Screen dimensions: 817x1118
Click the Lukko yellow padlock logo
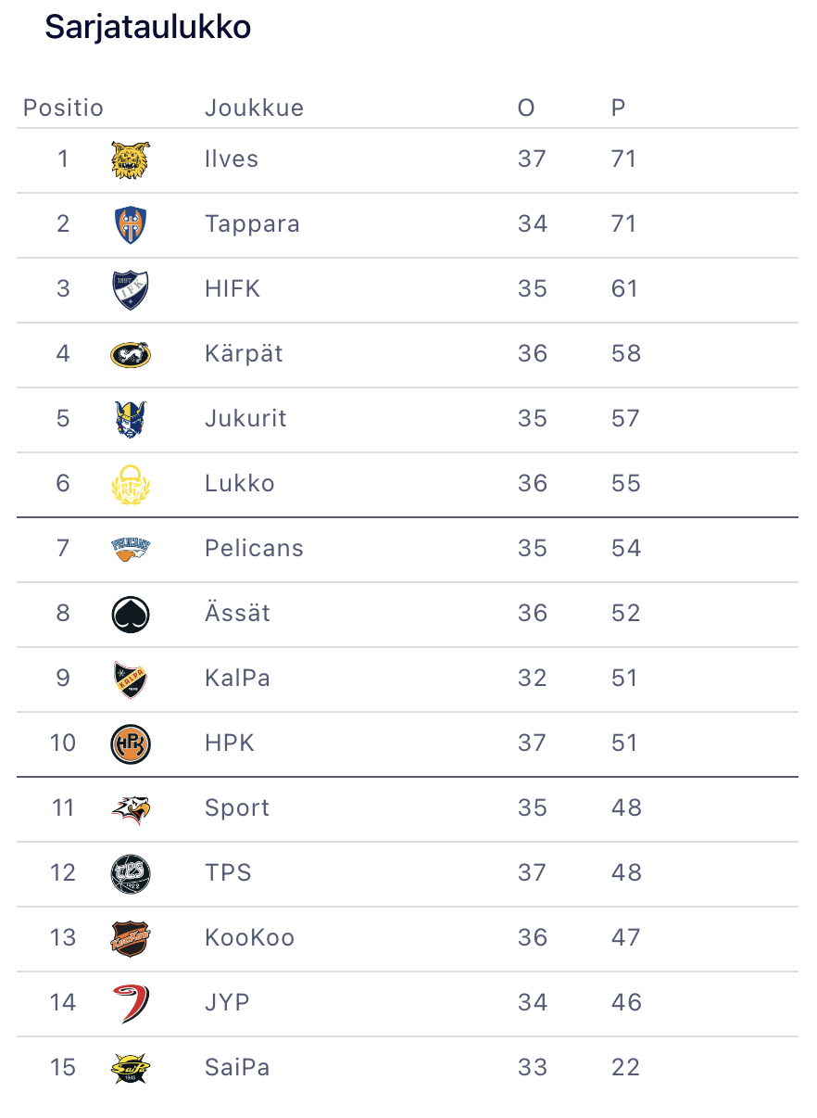pos(130,484)
